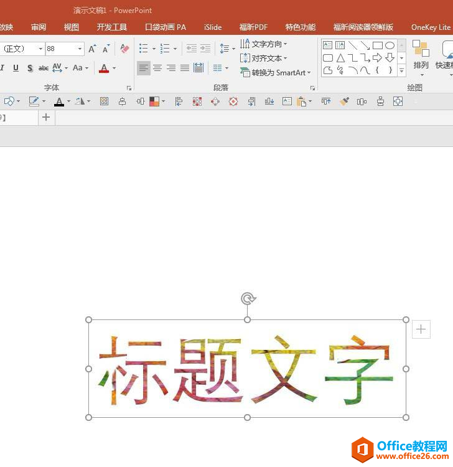Open the 审阅 review tab
Image resolution: width=453 pixels, height=467 pixels.
tap(39, 27)
